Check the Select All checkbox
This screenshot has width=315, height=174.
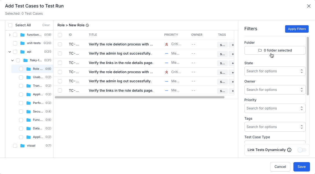coord(10,25)
